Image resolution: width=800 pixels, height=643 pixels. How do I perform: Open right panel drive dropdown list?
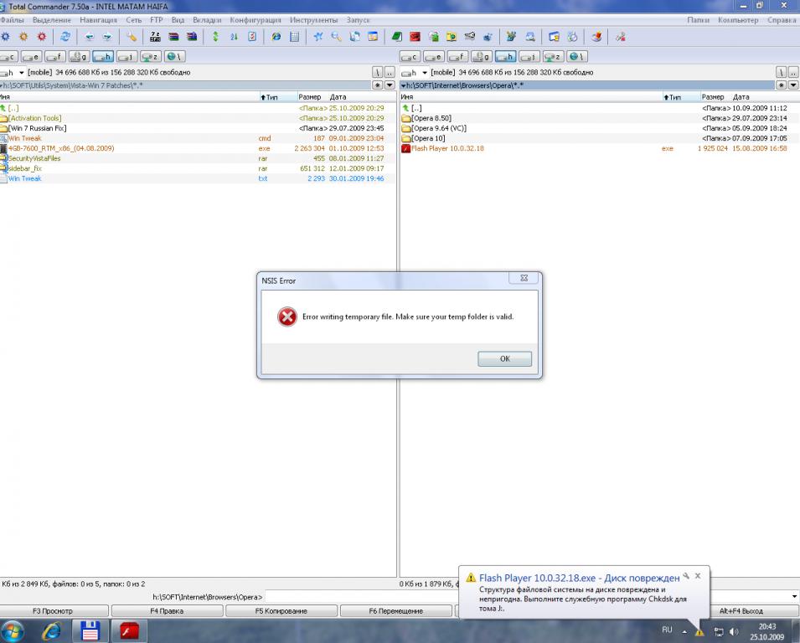tap(425, 72)
